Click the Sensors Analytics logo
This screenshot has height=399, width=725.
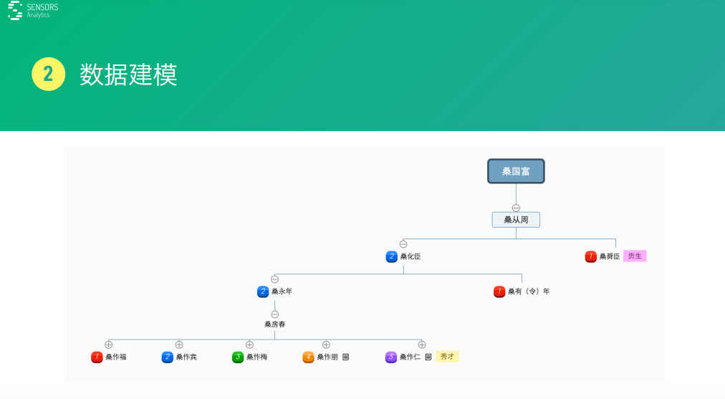pyautogui.click(x=33, y=10)
